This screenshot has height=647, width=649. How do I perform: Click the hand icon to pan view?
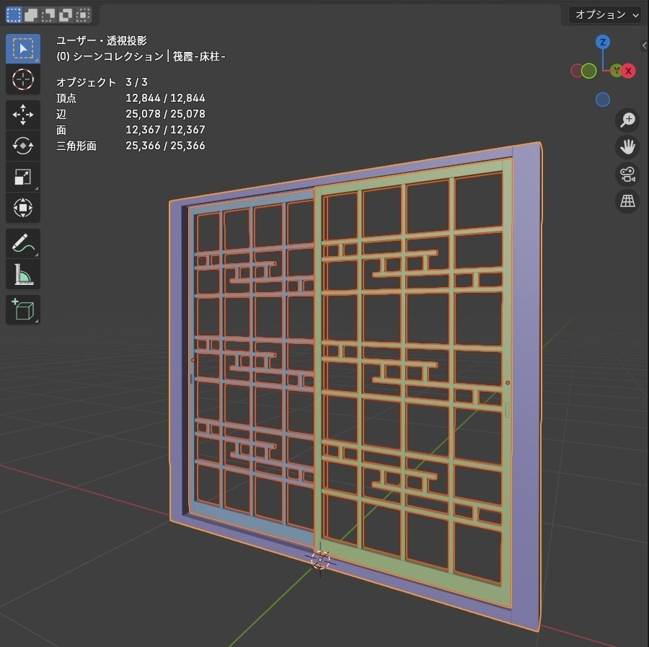[x=627, y=147]
